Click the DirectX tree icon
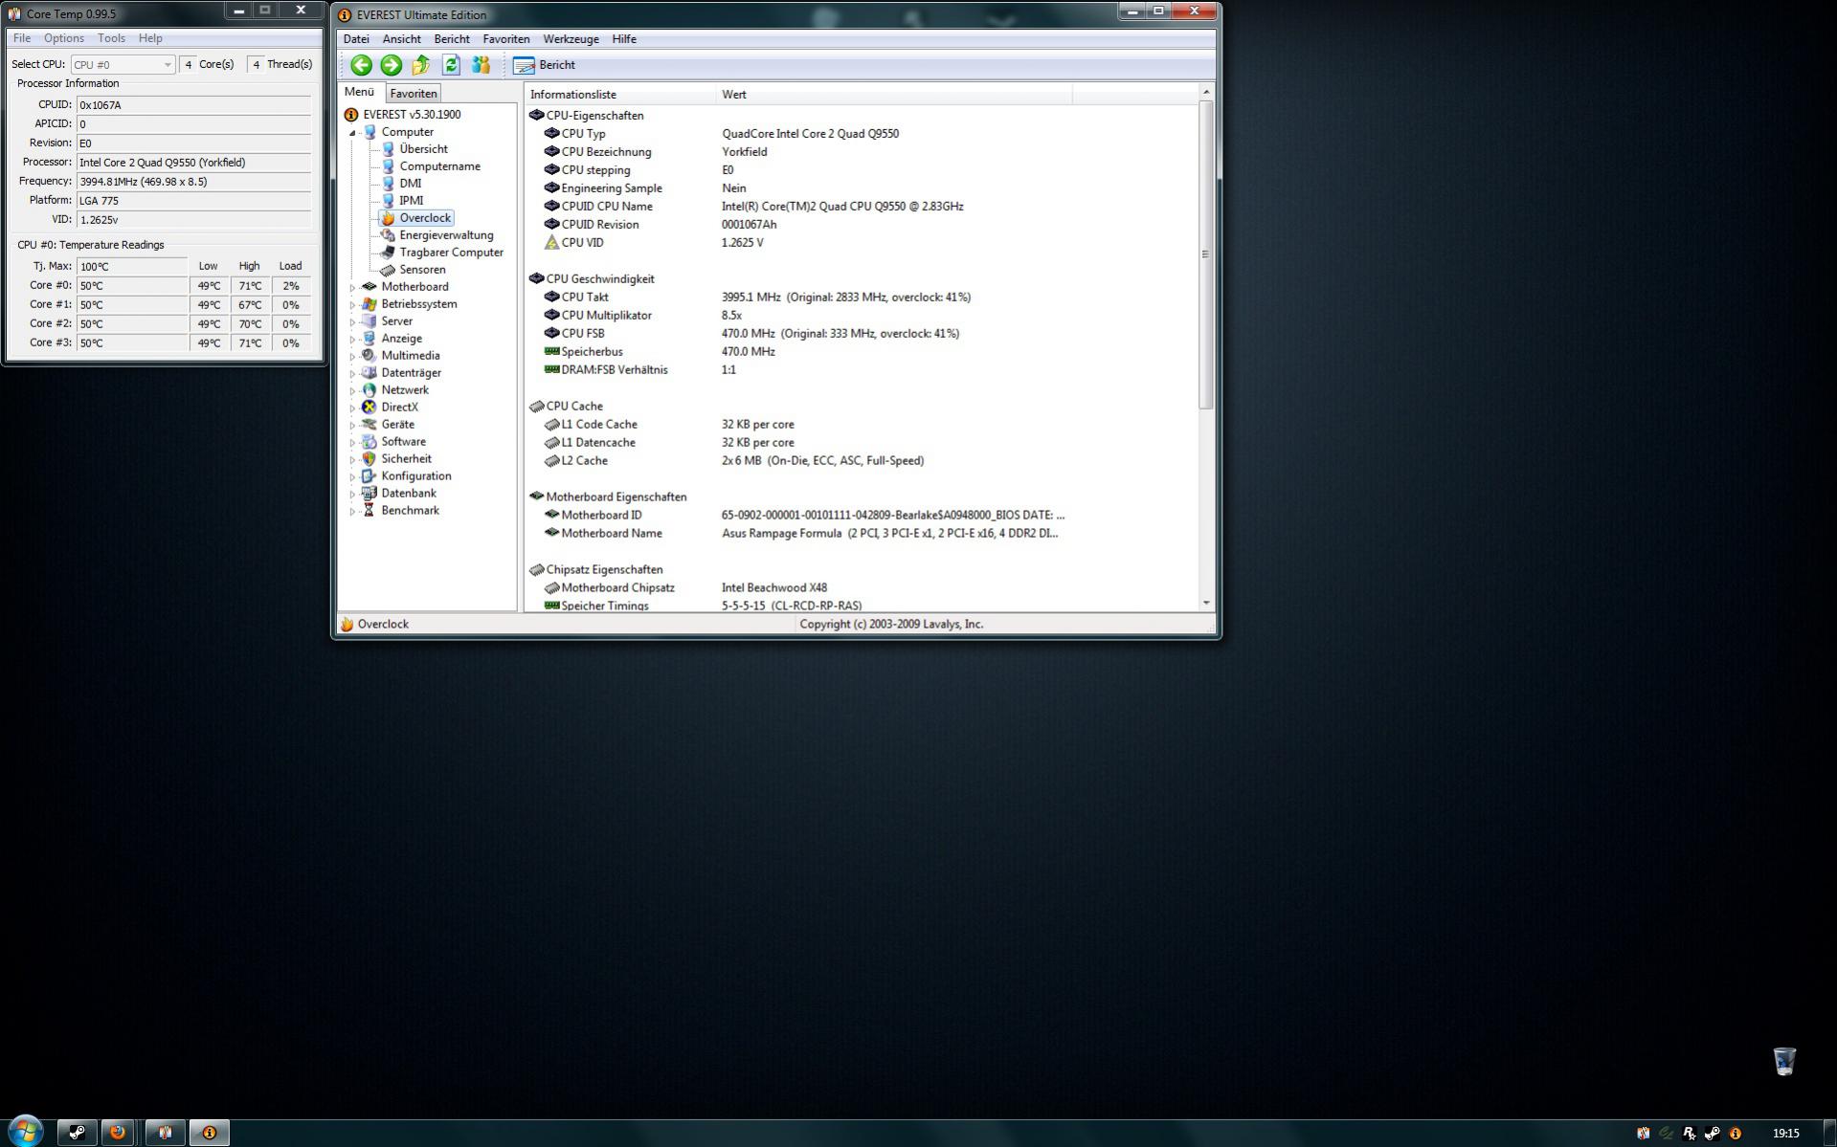 pos(370,408)
